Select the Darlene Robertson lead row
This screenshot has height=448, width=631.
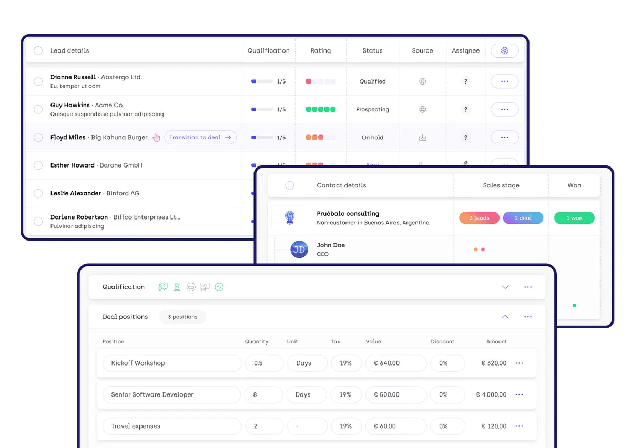coord(38,221)
